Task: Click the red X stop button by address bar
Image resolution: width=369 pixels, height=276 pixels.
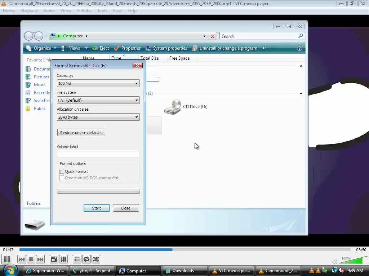Action: coord(213,36)
